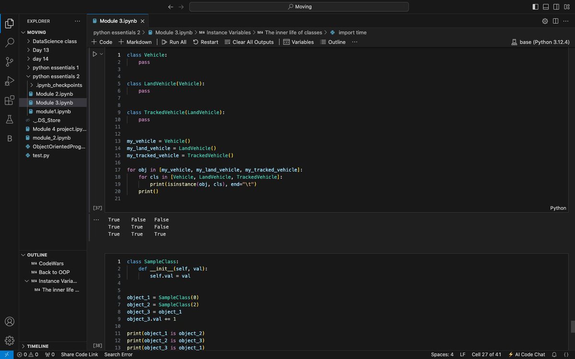Screen dimensions: 575x359
Task: Open the ._.DS_Store file
Action: click(53, 120)
